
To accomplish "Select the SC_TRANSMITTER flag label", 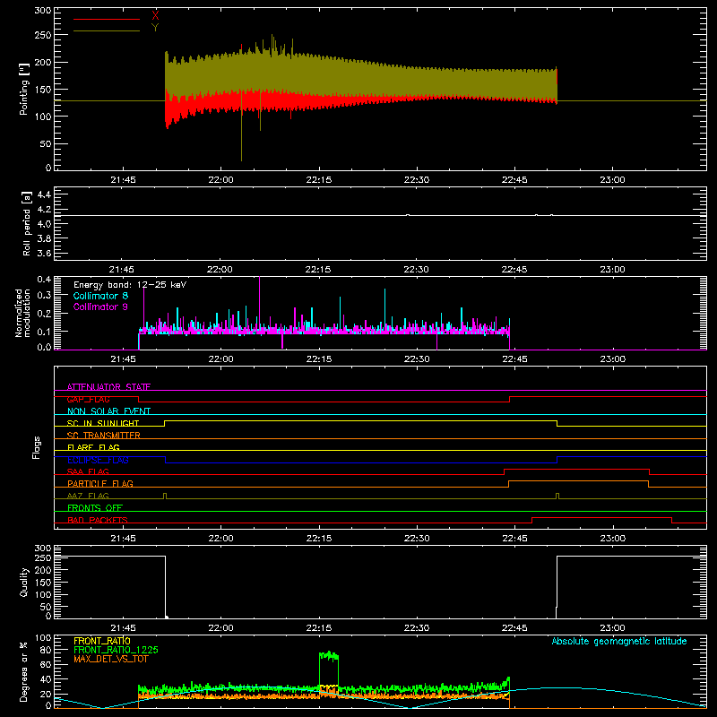I will (104, 436).
